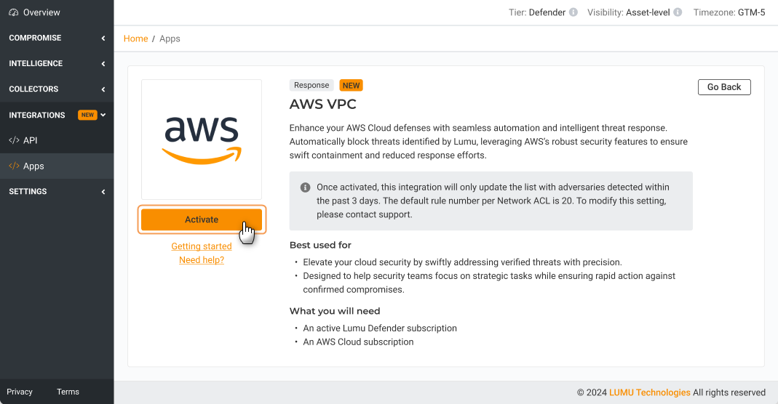
Task: Click the API code brackets icon
Action: 14,140
